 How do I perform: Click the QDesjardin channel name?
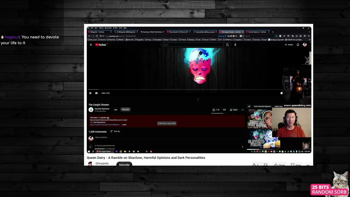pyautogui.click(x=102, y=164)
